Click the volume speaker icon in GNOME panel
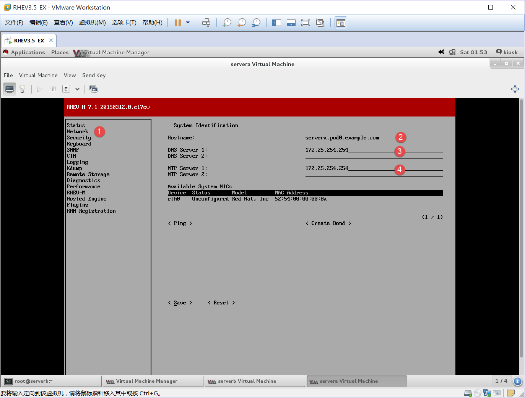This screenshot has width=525, height=398. (x=441, y=52)
